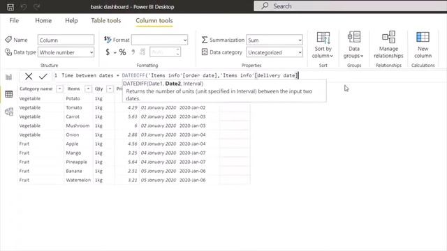This screenshot has height=251, width=447.
Task: Expand currency symbol dropdown arrow
Action: pos(115,53)
